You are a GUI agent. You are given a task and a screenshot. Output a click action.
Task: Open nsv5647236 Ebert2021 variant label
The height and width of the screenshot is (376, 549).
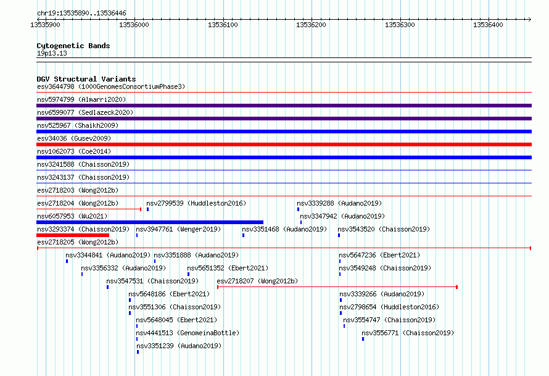[379, 255]
